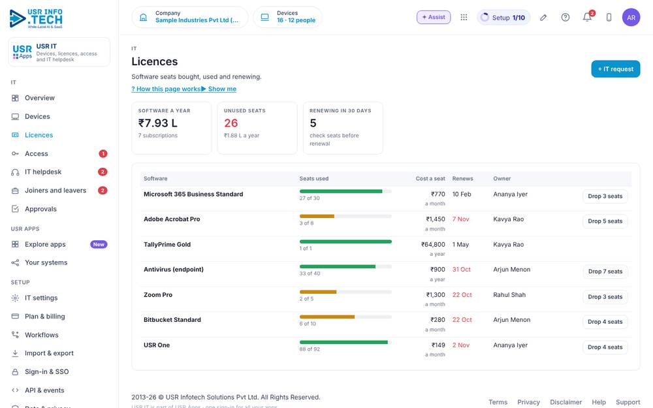
Task: Open Plan & billing in the sidebar
Action: pyautogui.click(x=59, y=317)
